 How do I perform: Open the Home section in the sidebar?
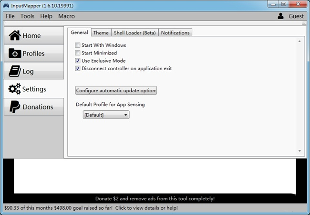pyautogui.click(x=34, y=36)
